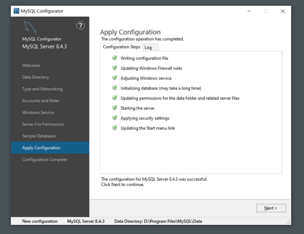The height and width of the screenshot is (234, 304).
Task: Click green check beside Starting the server
Action: pos(115,108)
